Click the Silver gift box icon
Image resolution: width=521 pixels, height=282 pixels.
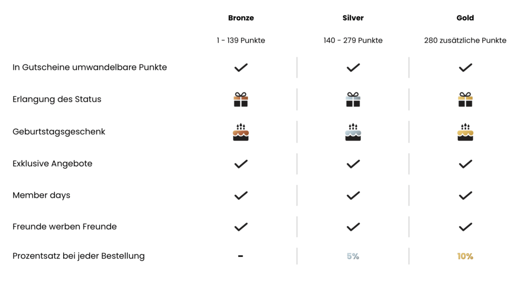pos(353,99)
